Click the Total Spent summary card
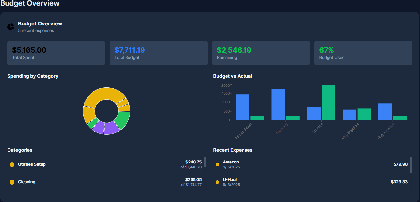The width and height of the screenshot is (420, 202). pos(56,53)
